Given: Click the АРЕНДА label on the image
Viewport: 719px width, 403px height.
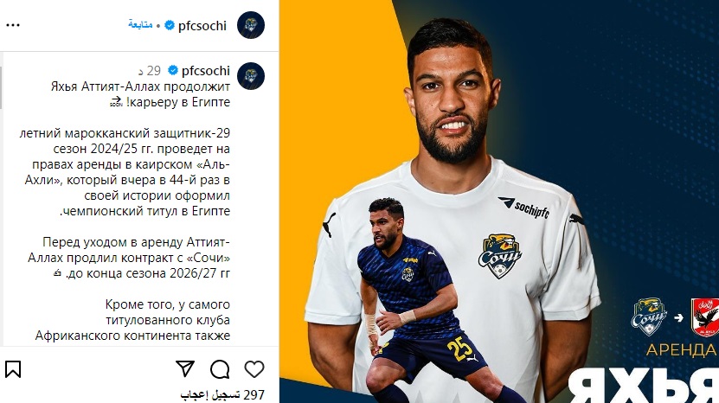Looking at the screenshot, I should coord(681,350).
